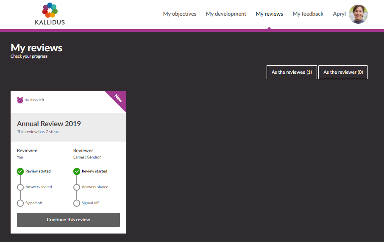The image size is (384, 242).
Task: Click the Kallidus logo
Action: [x=50, y=14]
